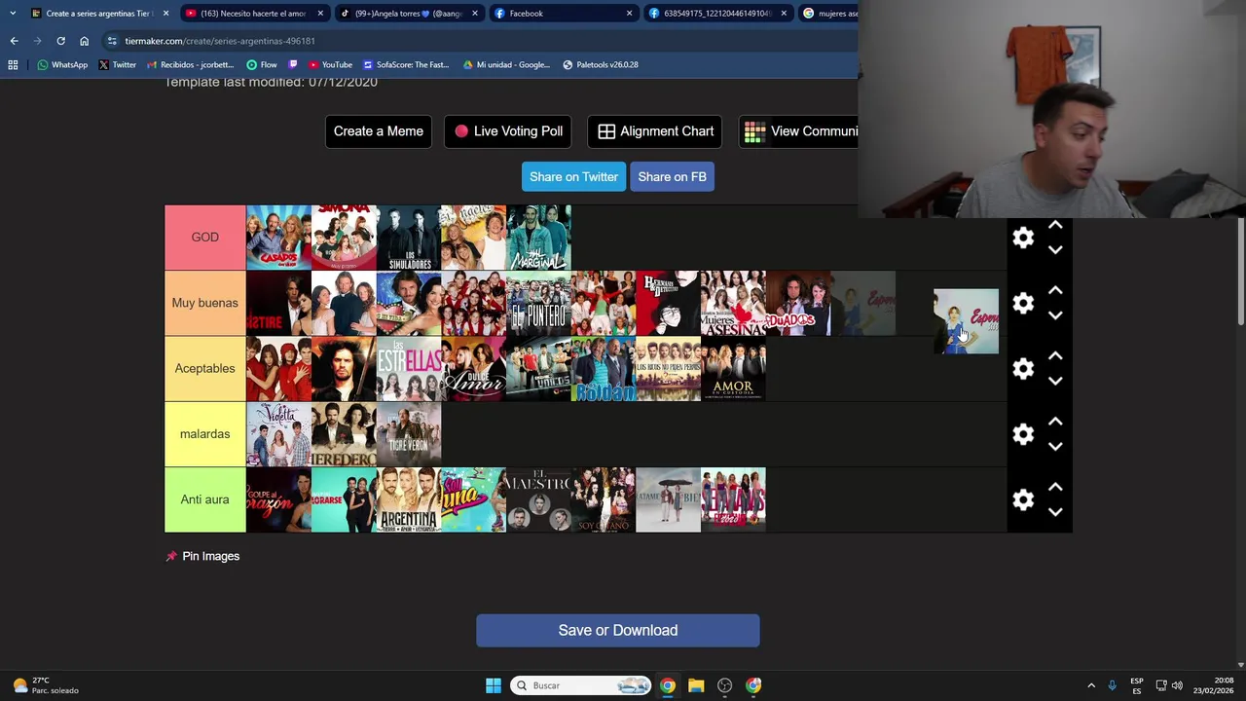This screenshot has width=1246, height=701.
Task: Open Chrome apps grid in bookmarks bar
Action: point(13,64)
